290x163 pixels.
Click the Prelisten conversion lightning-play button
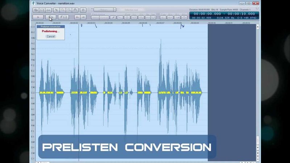tap(51, 17)
